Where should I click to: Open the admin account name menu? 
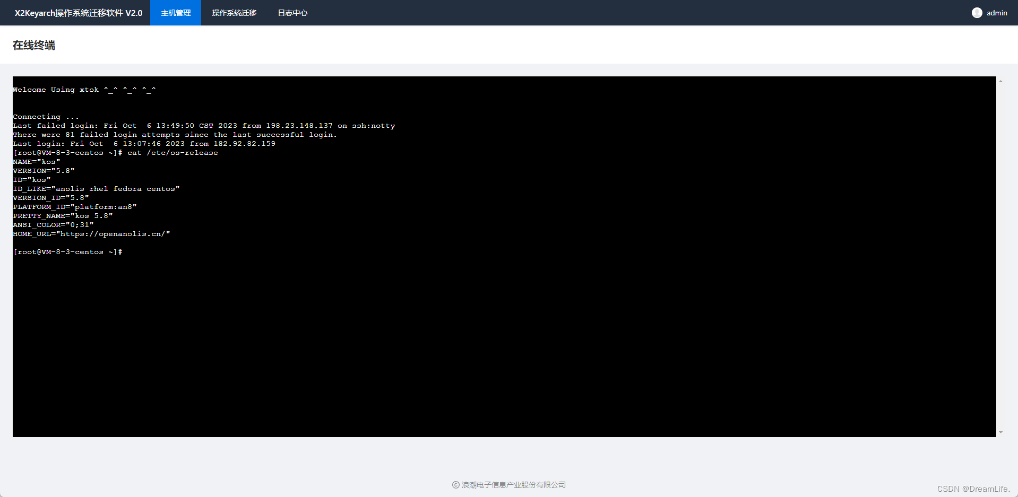(x=997, y=13)
